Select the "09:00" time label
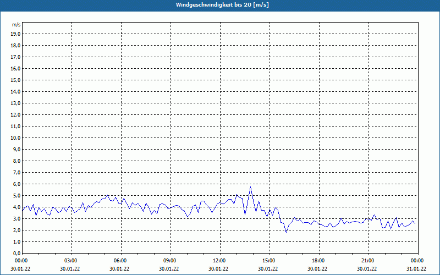This screenshot has height=275, width=440. [169, 261]
